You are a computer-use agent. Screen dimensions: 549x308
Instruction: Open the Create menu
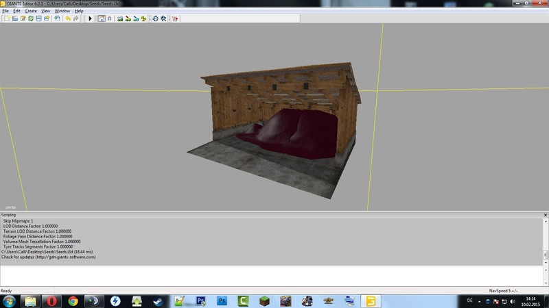click(31, 11)
